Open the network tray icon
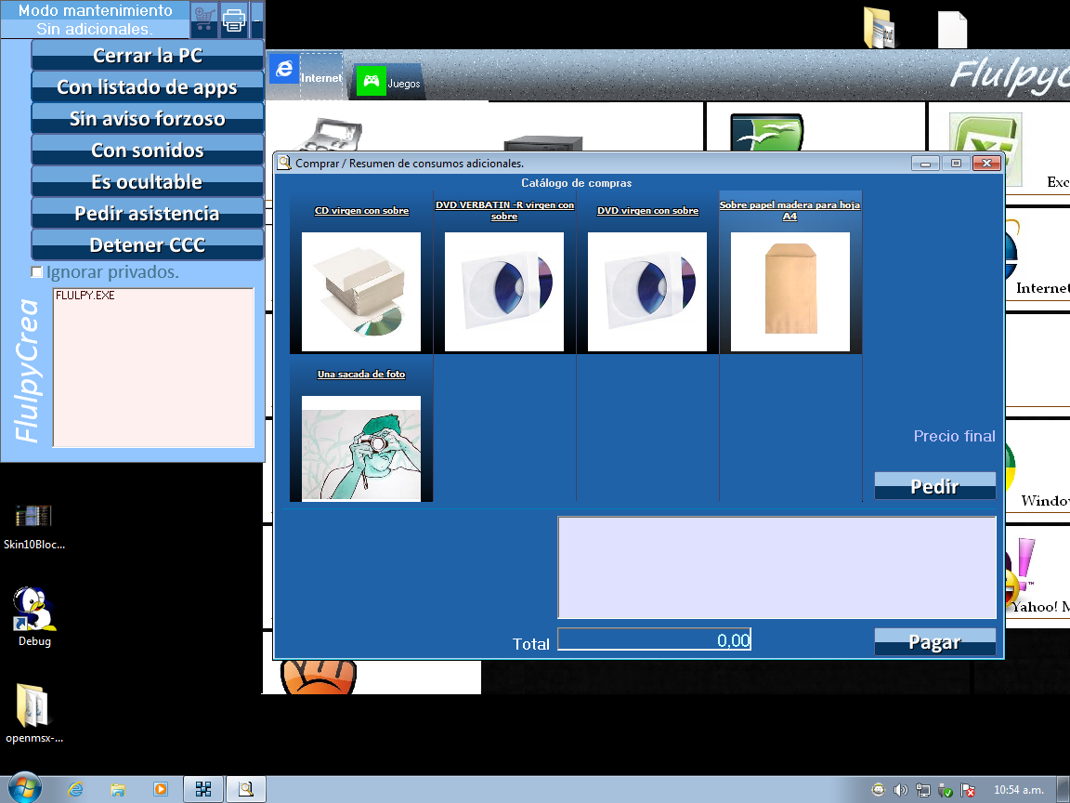Viewport: 1070px width, 803px height. pyautogui.click(x=923, y=790)
